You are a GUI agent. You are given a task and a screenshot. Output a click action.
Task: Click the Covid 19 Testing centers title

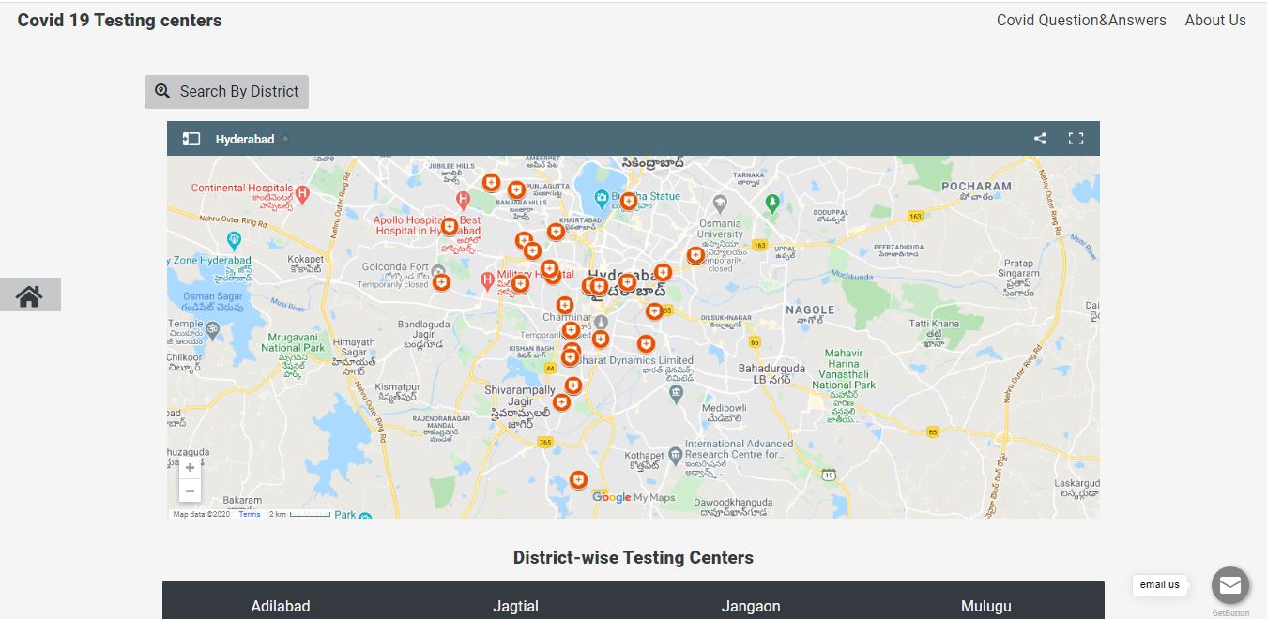coord(119,20)
